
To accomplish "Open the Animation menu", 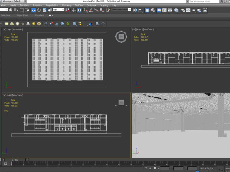I will pyautogui.click(x=37, y=5).
